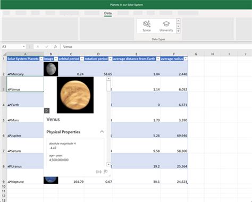
Task: Select Uranus average radius 25,364 cell
Action: coord(174,161)
